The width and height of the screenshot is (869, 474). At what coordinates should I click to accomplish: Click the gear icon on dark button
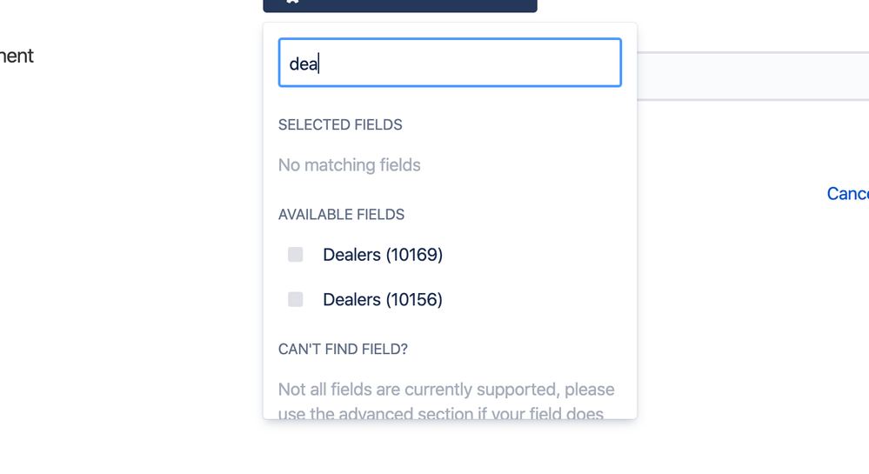coord(292,2)
